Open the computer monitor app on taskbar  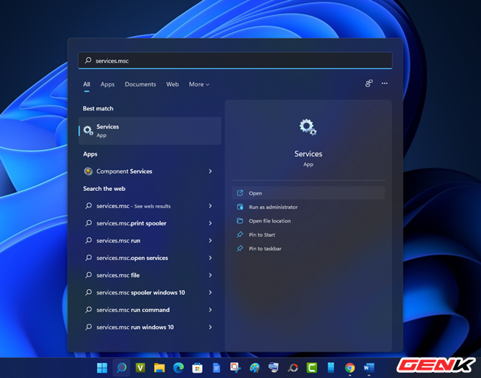point(274,367)
